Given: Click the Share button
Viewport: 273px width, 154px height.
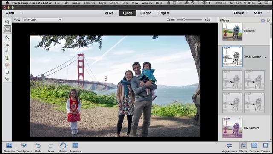Looking at the screenshot, I should [x=258, y=13].
